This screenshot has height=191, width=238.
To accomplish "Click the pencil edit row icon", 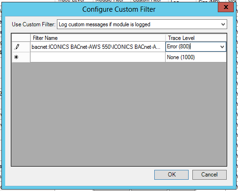I will [16, 47].
